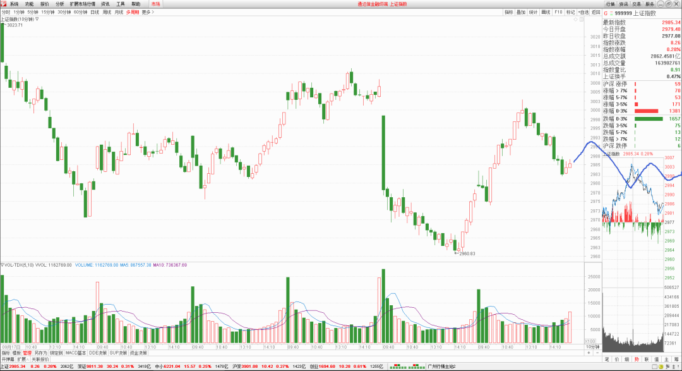Open the F10 company info
The height and width of the screenshot is (371, 682).
[x=558, y=12]
